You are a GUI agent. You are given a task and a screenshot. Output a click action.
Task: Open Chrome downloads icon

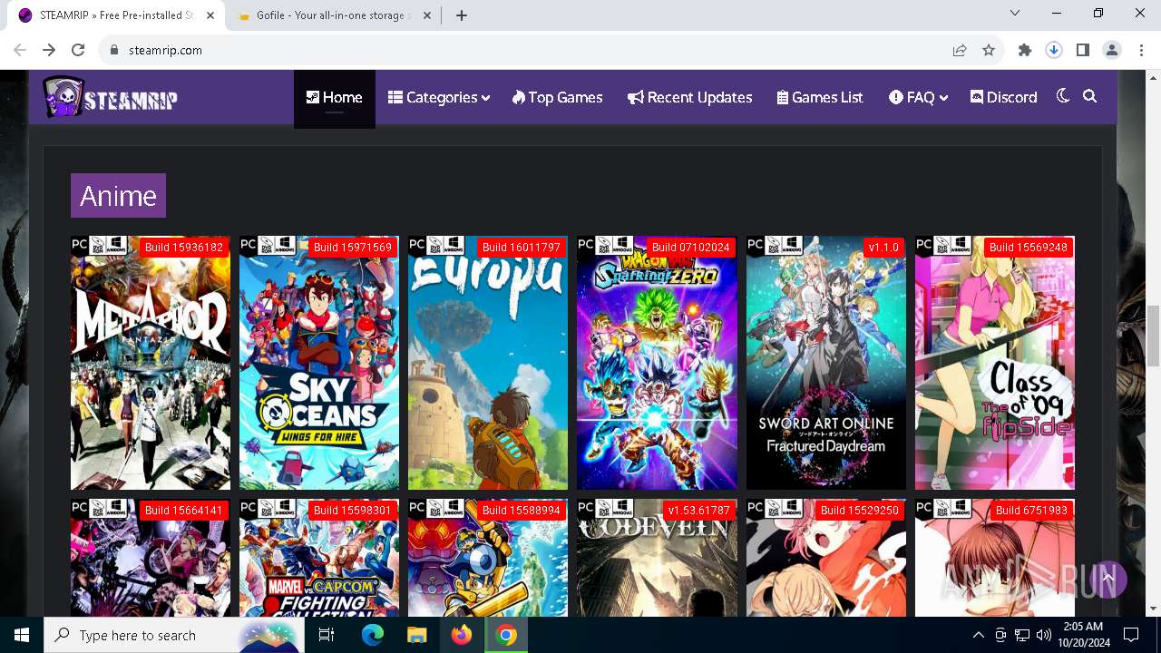click(x=1054, y=50)
